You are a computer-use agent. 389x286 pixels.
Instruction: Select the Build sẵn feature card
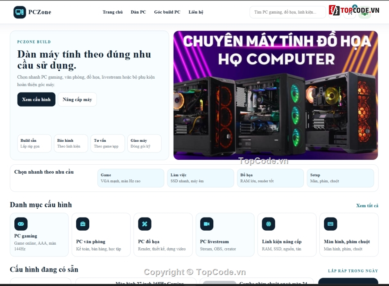34,143
